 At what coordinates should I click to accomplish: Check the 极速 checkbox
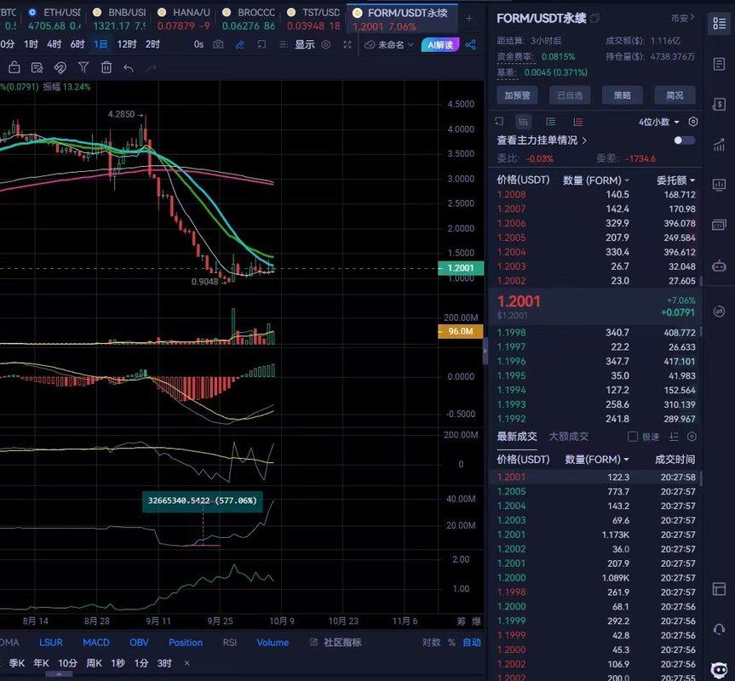(x=633, y=437)
